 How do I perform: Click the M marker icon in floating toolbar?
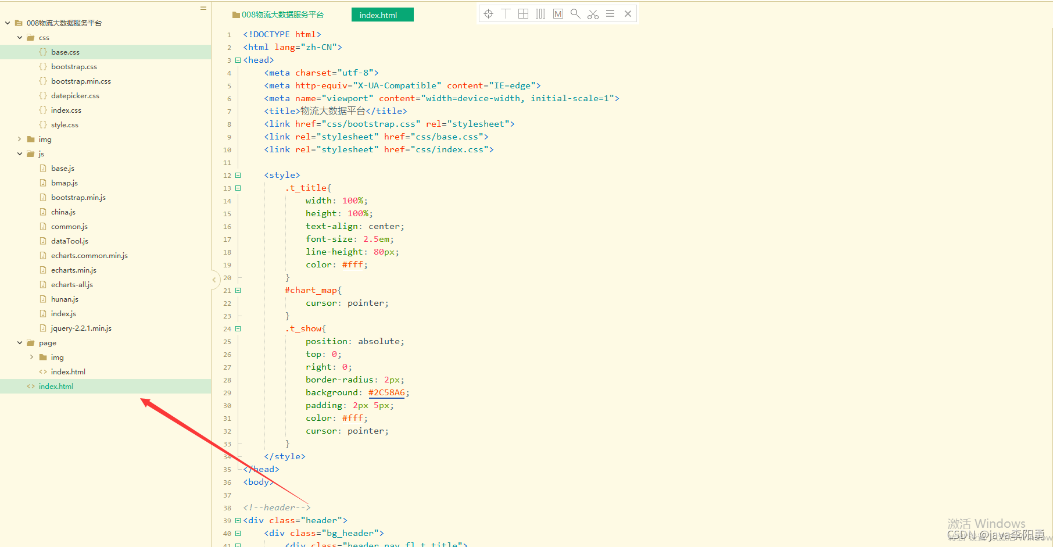(x=558, y=14)
